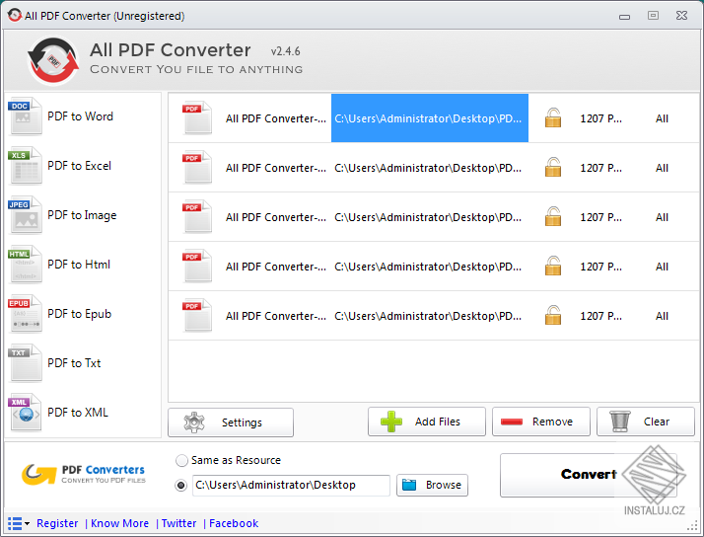
Task: Select the PDF to Excel XLS icon
Action: (25, 166)
